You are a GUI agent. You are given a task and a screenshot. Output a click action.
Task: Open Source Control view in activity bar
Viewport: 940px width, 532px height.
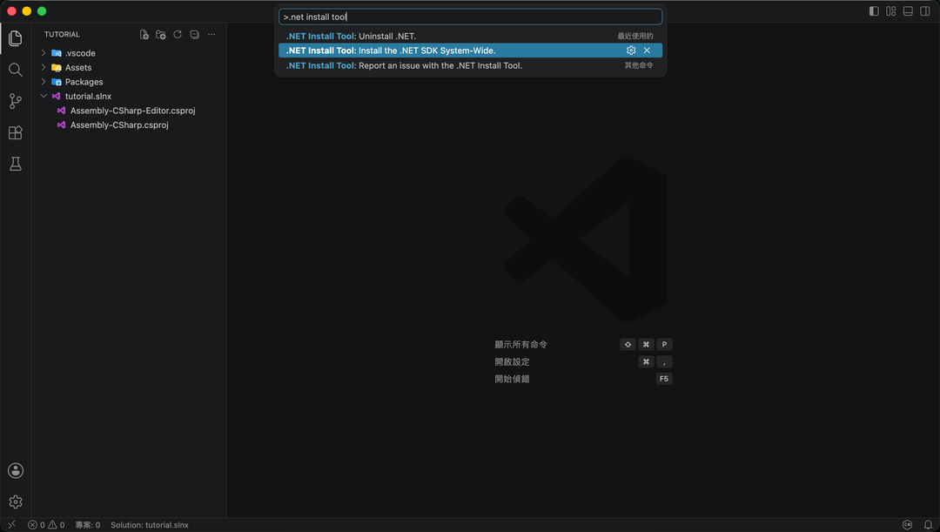[x=16, y=101]
